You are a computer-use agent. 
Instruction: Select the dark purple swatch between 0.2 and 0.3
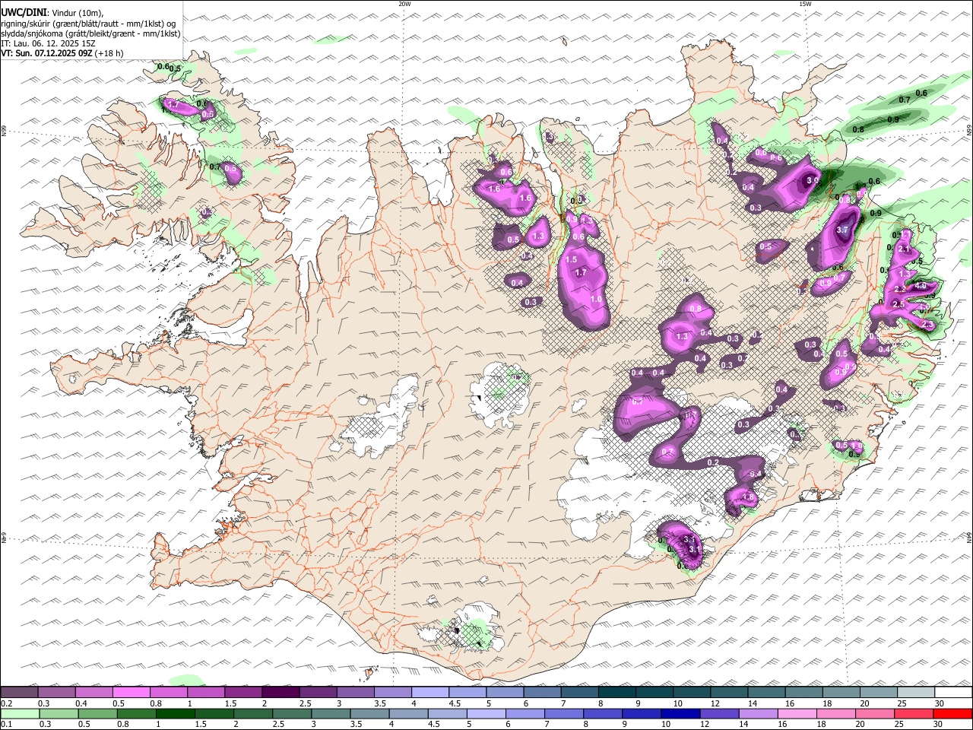click(19, 692)
